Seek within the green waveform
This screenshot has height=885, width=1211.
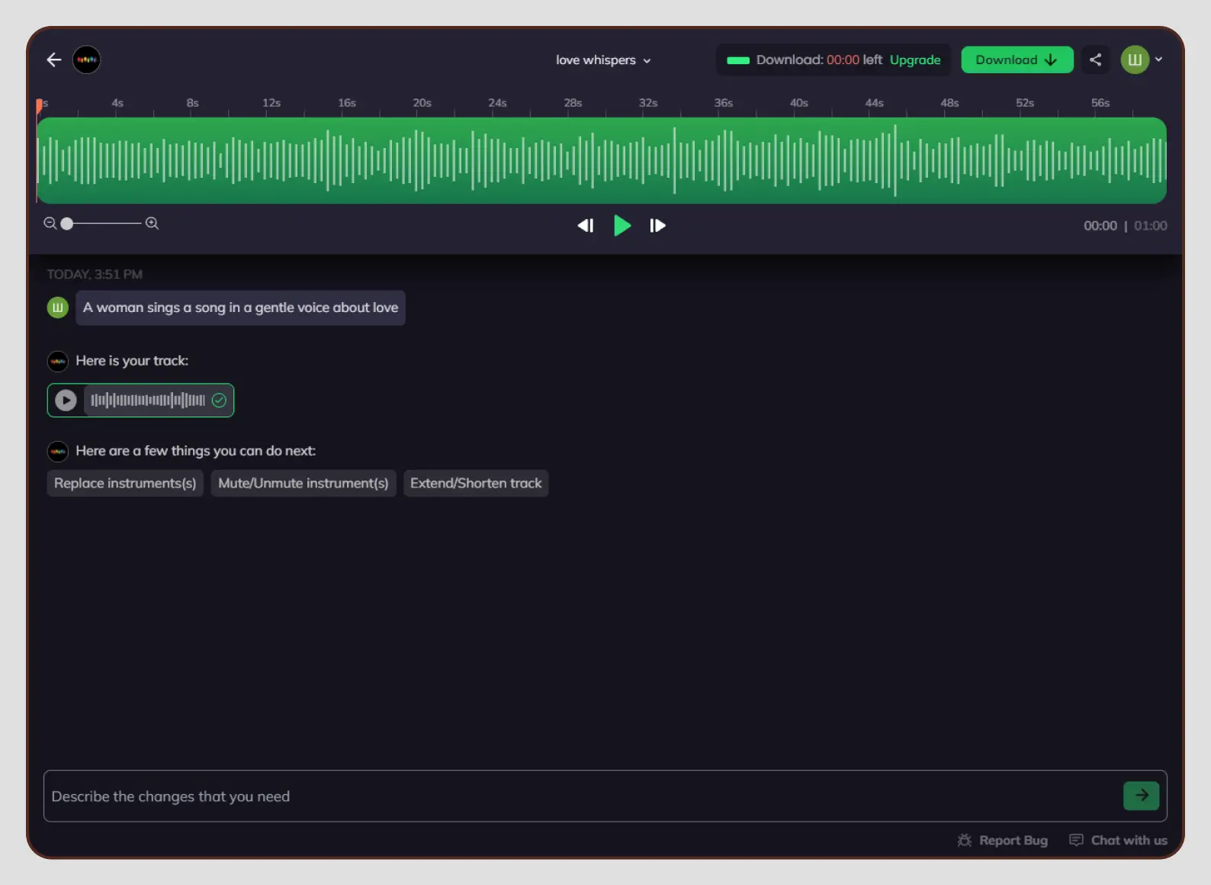point(602,160)
